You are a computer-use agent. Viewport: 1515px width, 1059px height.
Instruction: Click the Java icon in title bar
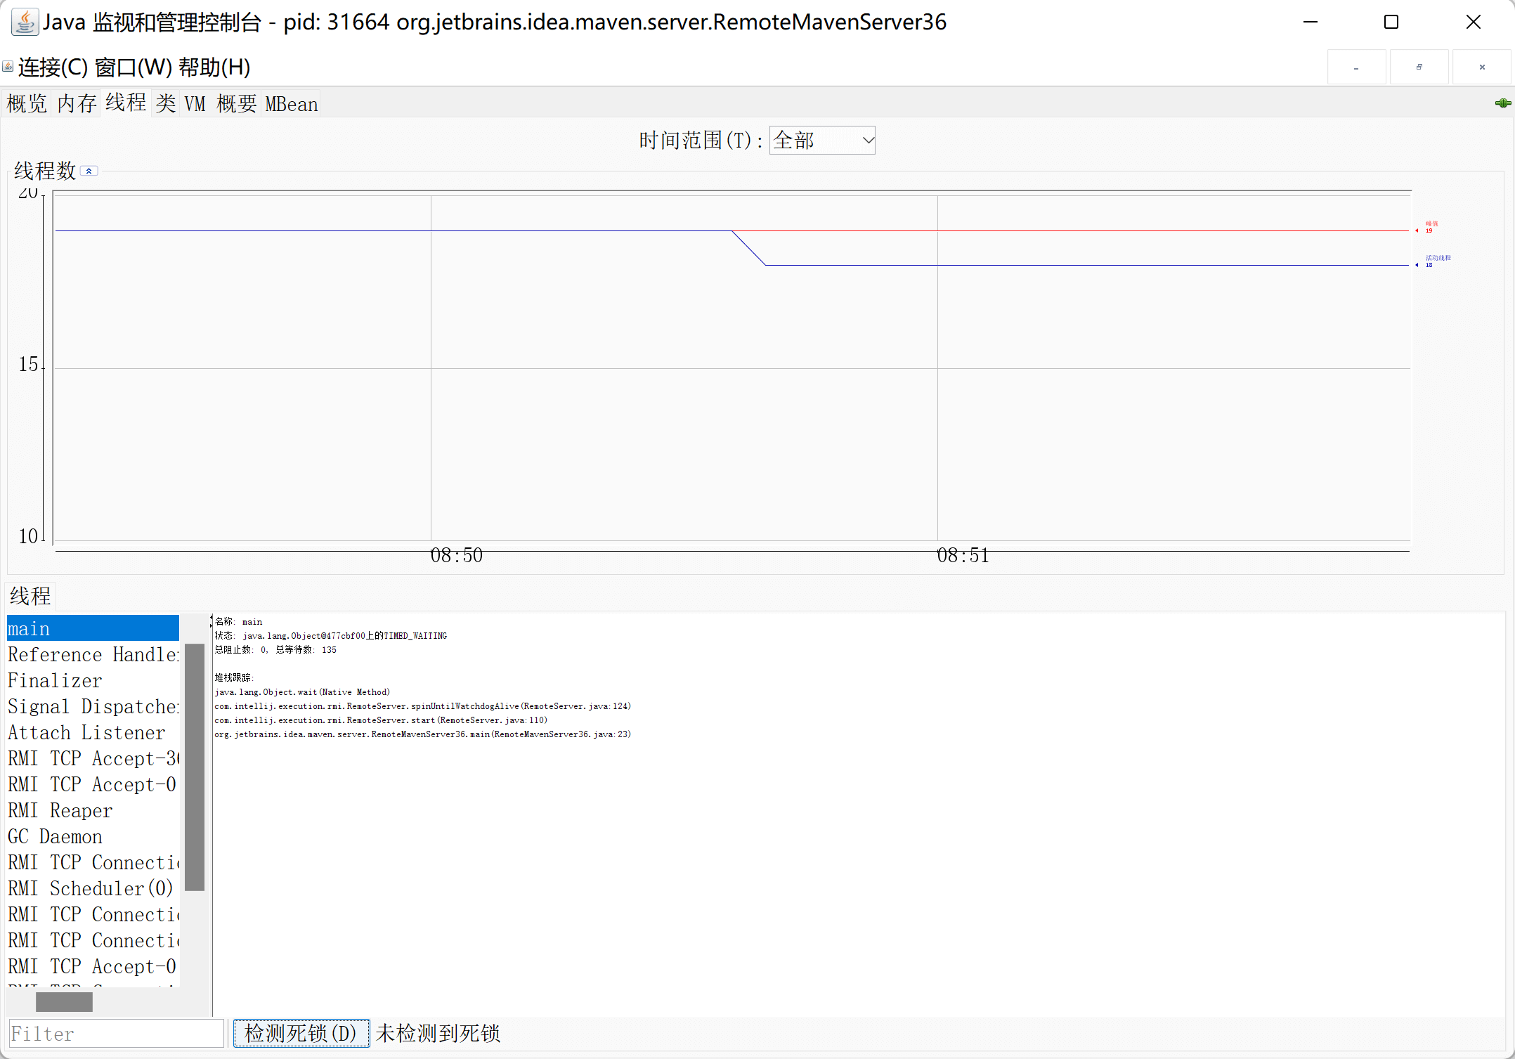tap(25, 22)
